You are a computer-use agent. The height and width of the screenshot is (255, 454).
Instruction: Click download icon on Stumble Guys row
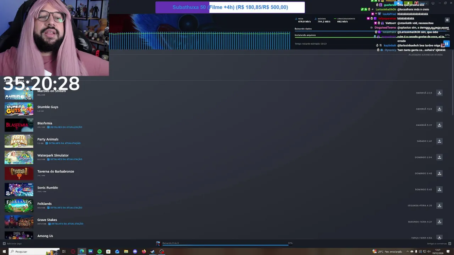(x=439, y=109)
